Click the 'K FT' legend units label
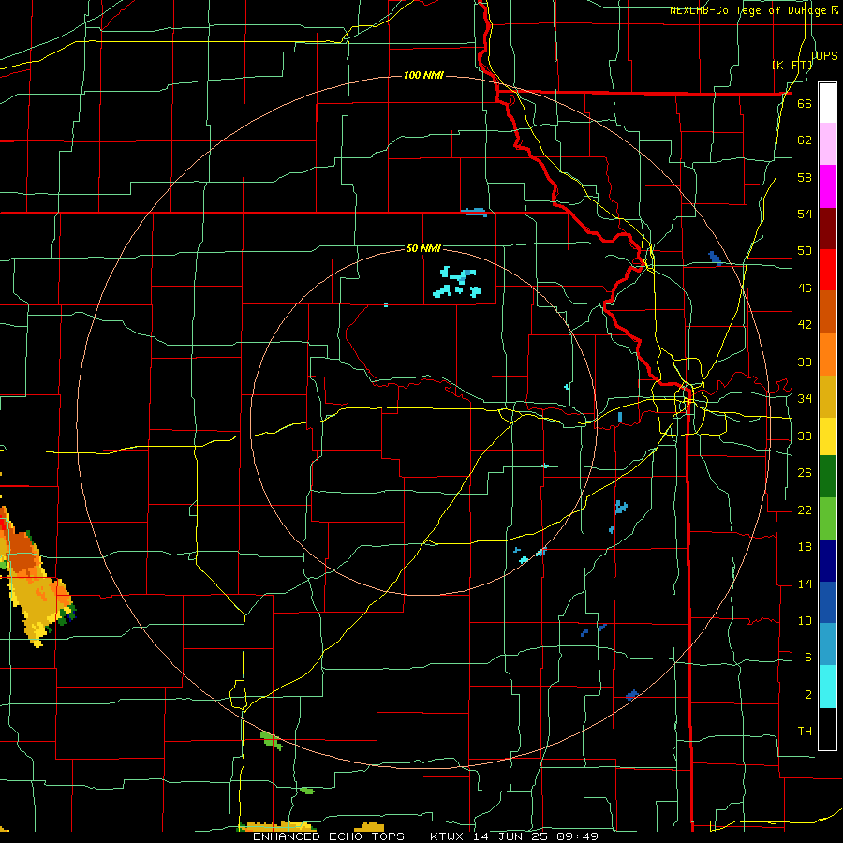The width and height of the screenshot is (843, 843). tap(791, 65)
